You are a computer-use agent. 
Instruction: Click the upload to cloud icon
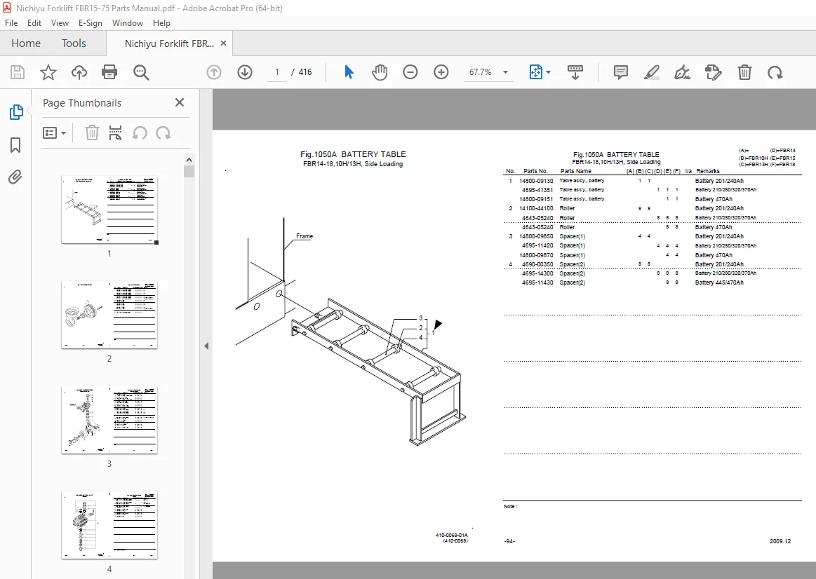click(79, 72)
